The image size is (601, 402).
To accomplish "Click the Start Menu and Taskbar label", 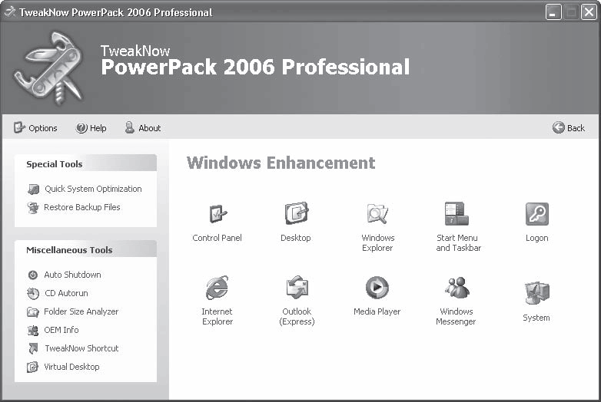I will (x=458, y=243).
